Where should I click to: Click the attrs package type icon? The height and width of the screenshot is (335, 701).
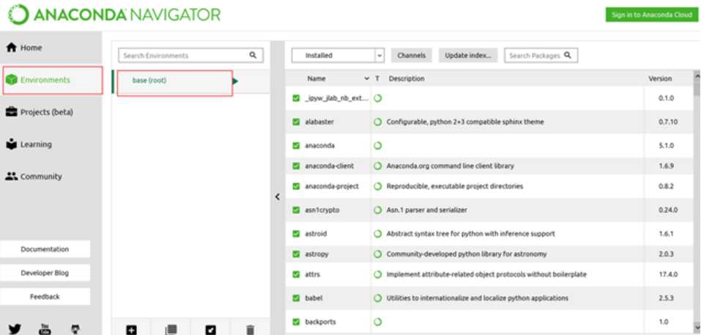(x=378, y=274)
